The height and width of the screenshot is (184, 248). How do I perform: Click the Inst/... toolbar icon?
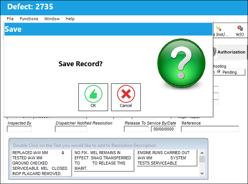point(221,31)
